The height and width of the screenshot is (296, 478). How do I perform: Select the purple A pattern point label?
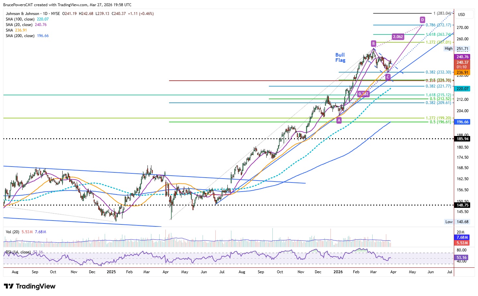coord(339,120)
